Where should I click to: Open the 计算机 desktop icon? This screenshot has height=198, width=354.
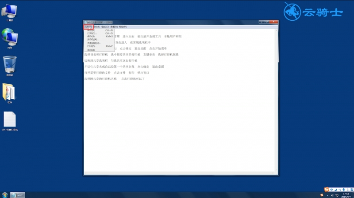(x=9, y=12)
